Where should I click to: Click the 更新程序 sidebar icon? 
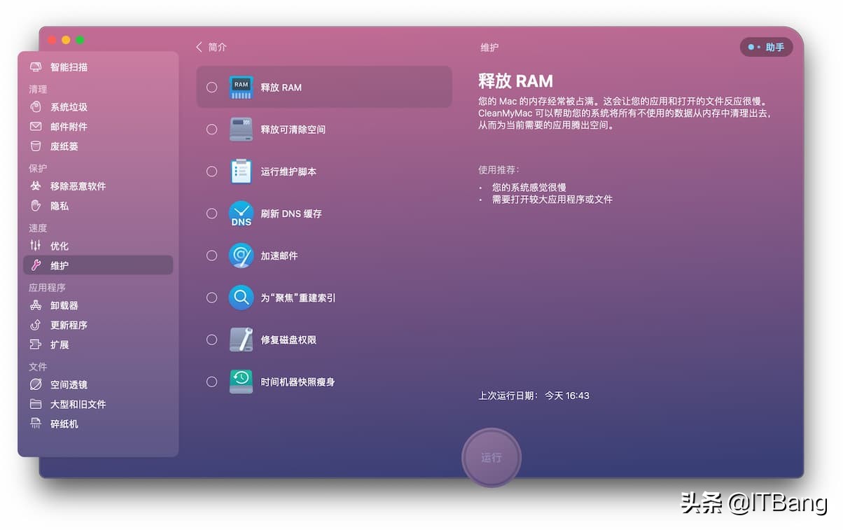click(36, 325)
